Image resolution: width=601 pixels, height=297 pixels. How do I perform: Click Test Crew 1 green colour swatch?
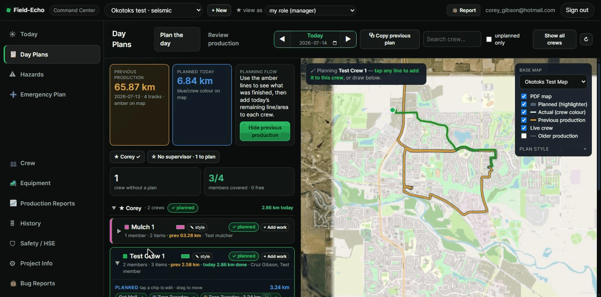pos(185,256)
